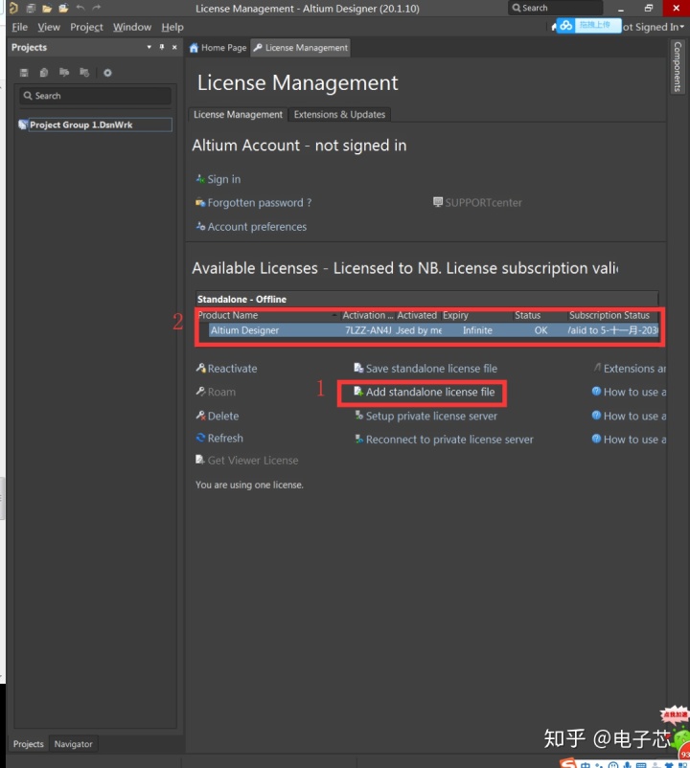Click the save icon in title bar
Image resolution: width=690 pixels, height=768 pixels.
tap(31, 8)
